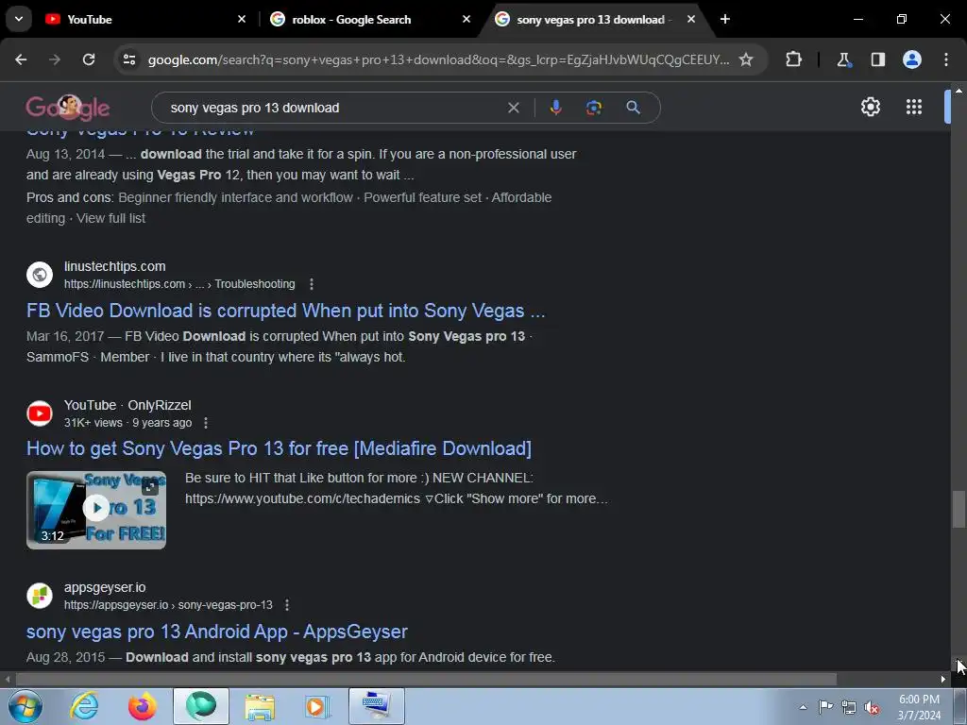Viewport: 967px width, 725px height.
Task: Click the linustechtips.com breadcrumb URL
Action: (179, 284)
